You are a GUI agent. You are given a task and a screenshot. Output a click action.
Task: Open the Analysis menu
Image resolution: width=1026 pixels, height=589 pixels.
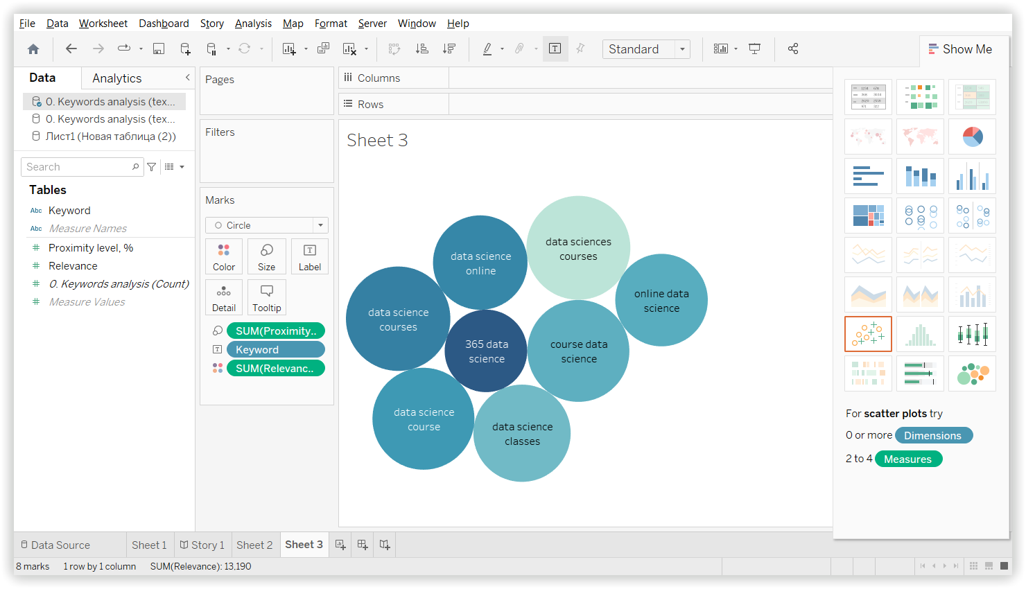click(x=253, y=24)
